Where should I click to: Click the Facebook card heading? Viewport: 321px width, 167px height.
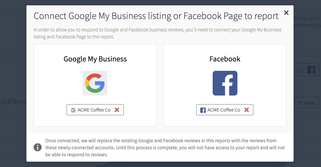[225, 59]
